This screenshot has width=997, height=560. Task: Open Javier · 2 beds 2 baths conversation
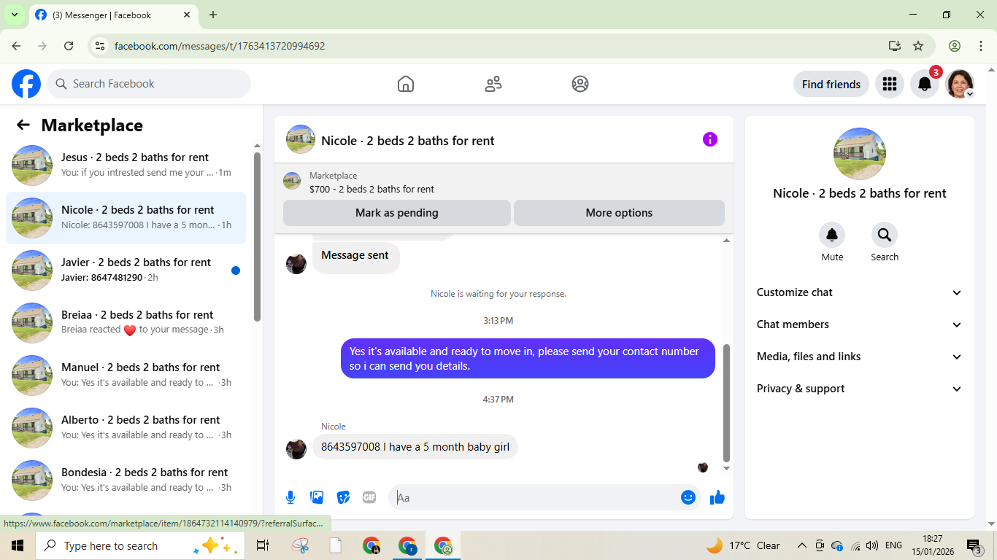coord(126,271)
